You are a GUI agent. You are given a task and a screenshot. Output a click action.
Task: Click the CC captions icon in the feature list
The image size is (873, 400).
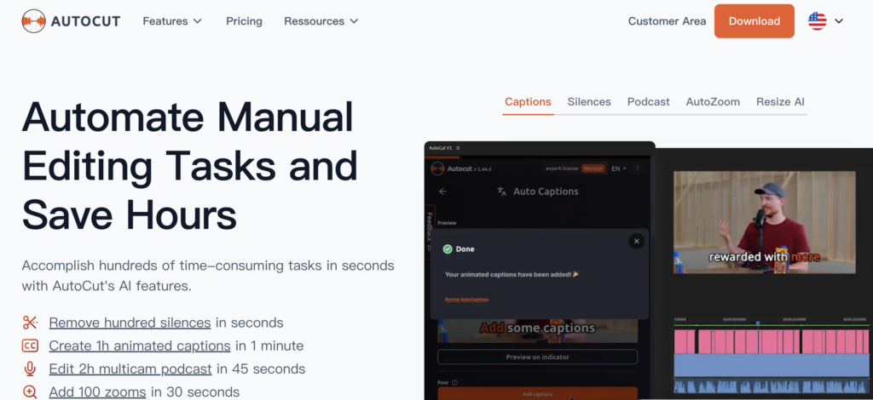[x=30, y=346]
